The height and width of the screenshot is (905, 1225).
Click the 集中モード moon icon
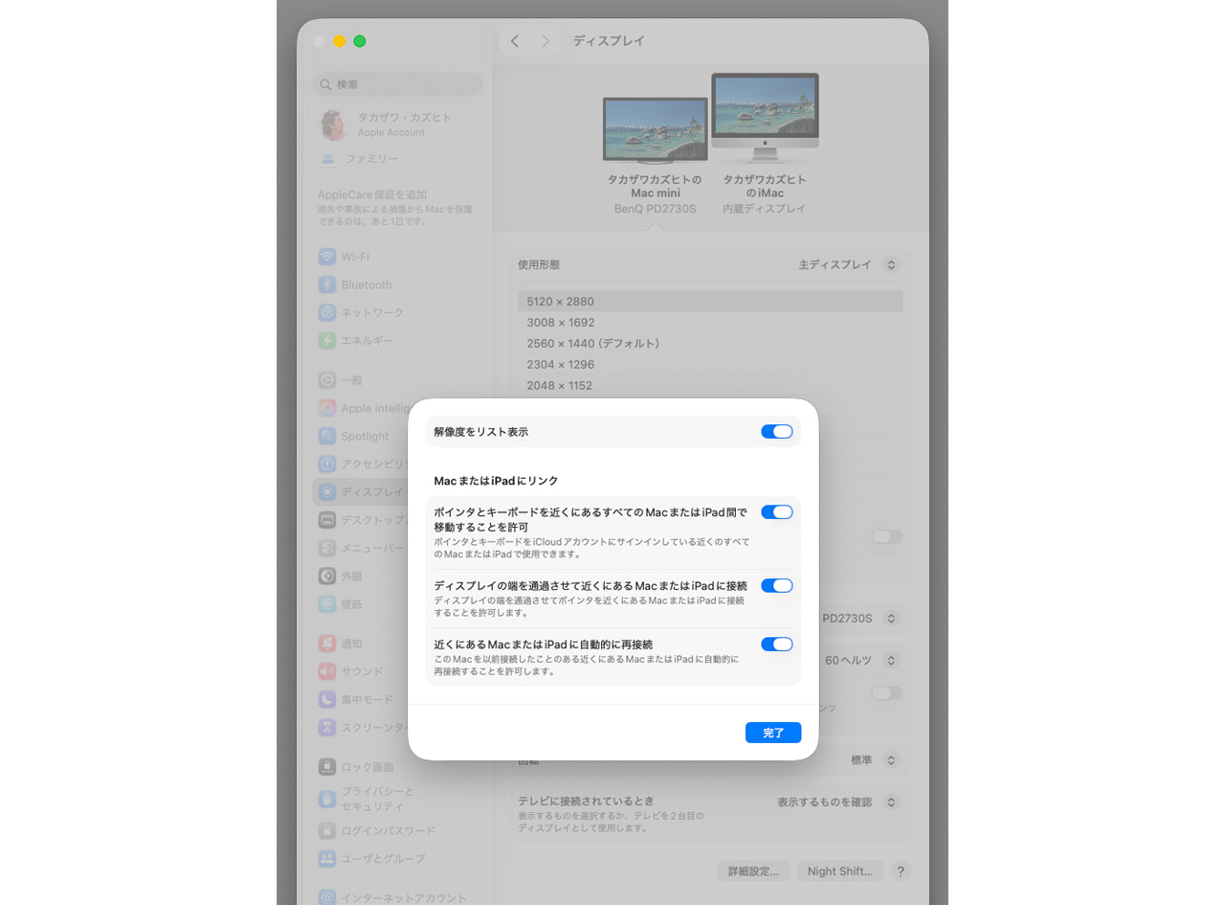(x=327, y=699)
